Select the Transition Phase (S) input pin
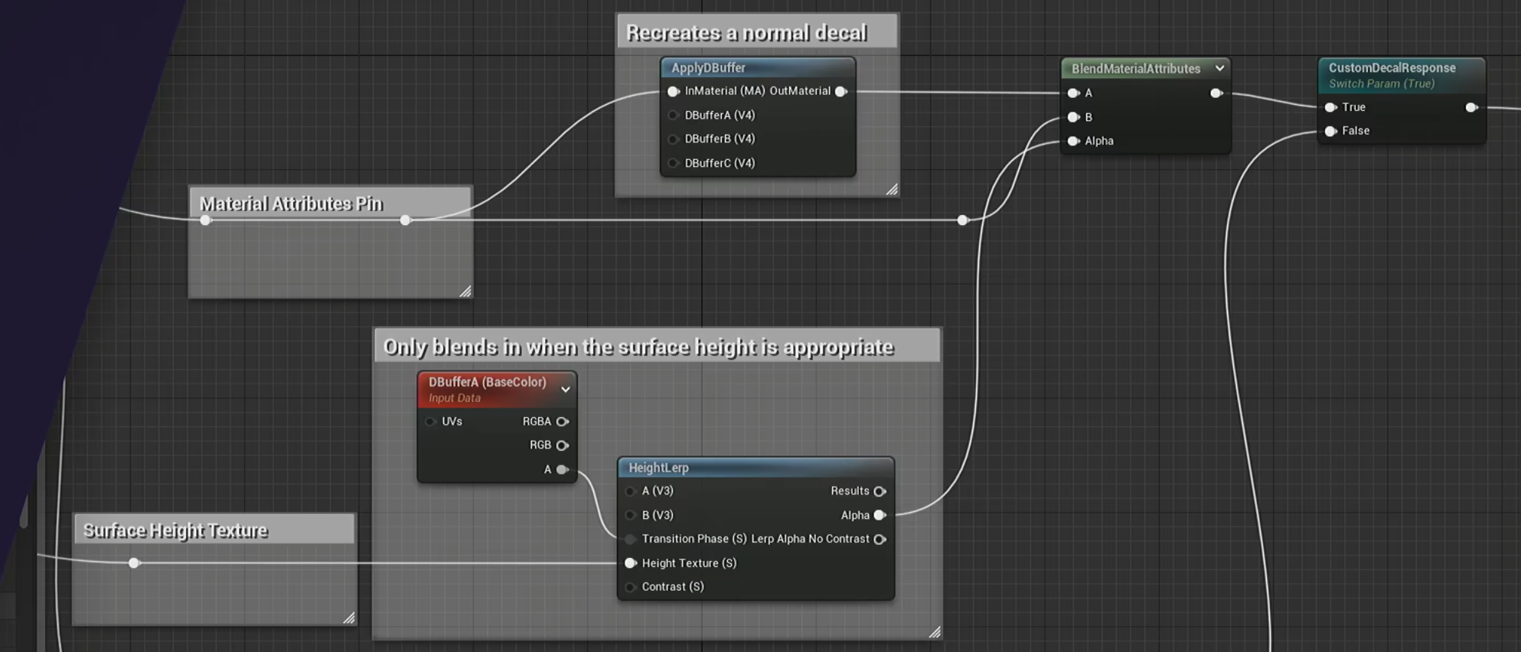 (x=630, y=540)
